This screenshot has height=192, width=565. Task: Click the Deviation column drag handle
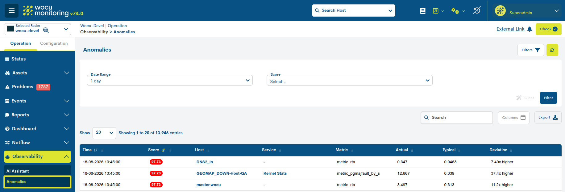point(511,150)
